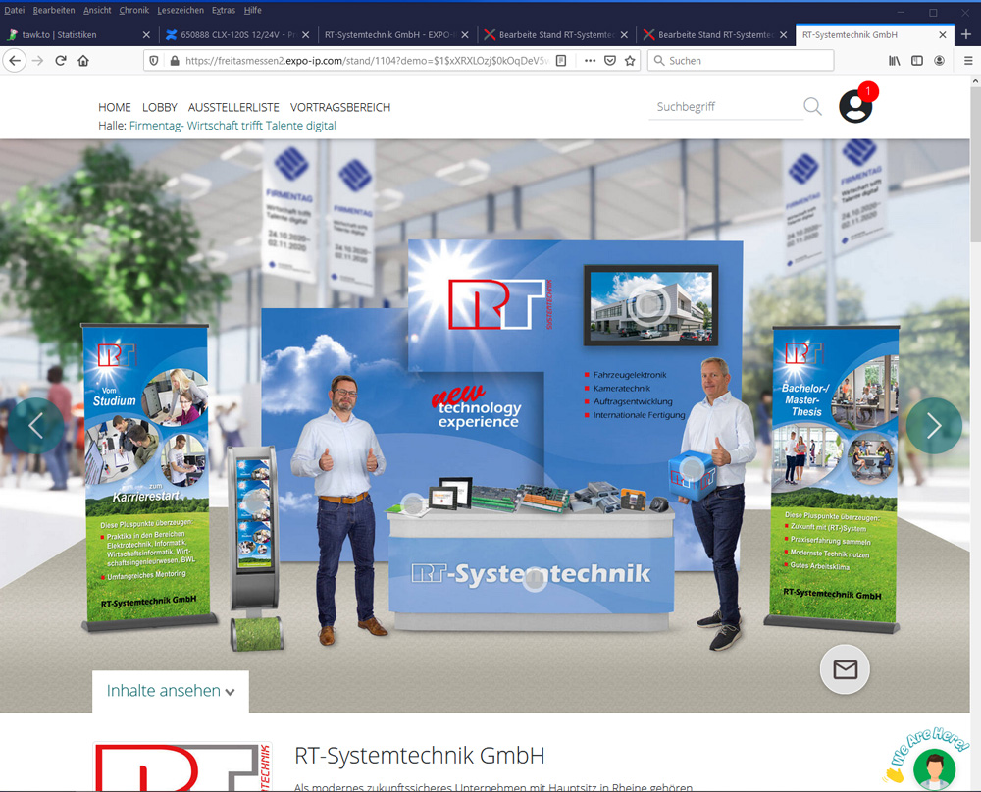Viewport: 981px width, 792px height.
Task: Open Firmentag- Wirtschaft trifft Talente digital hall link
Action: point(232,126)
